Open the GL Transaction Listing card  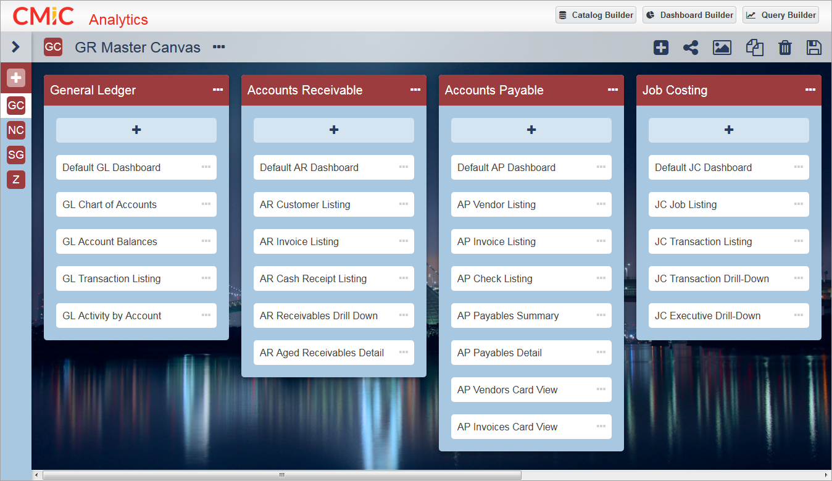coord(136,278)
